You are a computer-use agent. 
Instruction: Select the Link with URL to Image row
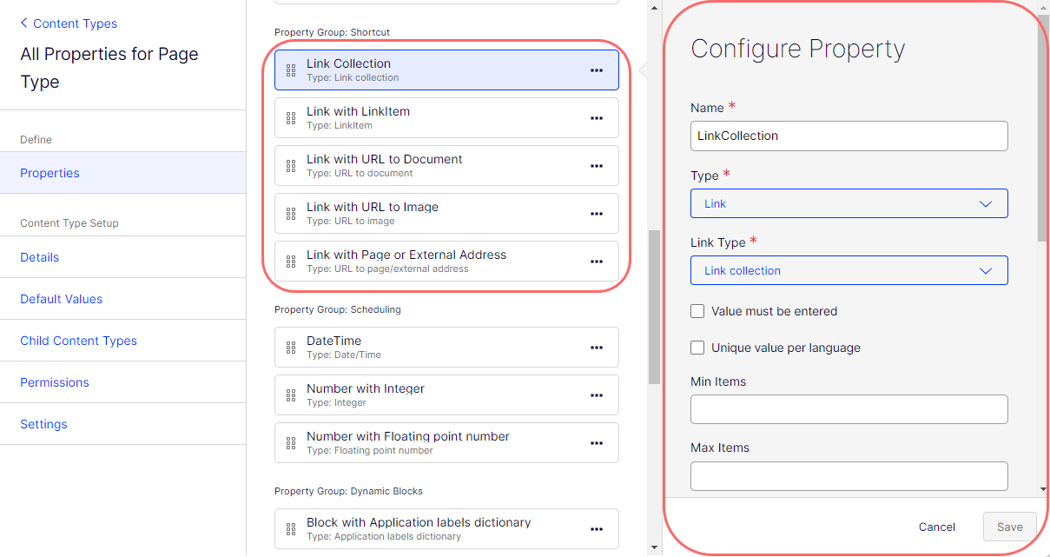coord(446,214)
